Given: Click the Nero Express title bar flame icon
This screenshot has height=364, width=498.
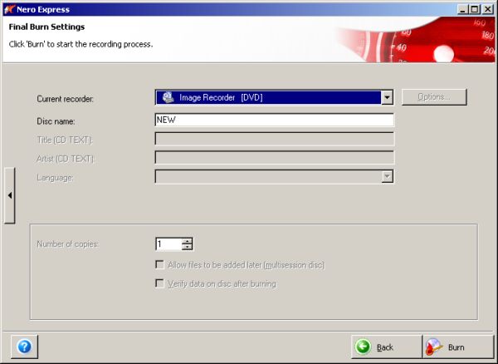Looking at the screenshot, I should tap(9, 9).
